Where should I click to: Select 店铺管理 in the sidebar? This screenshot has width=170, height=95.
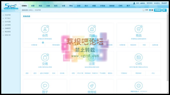(7, 28)
